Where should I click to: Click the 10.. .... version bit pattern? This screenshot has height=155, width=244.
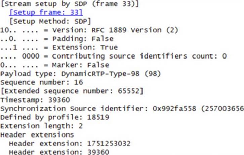19,30
